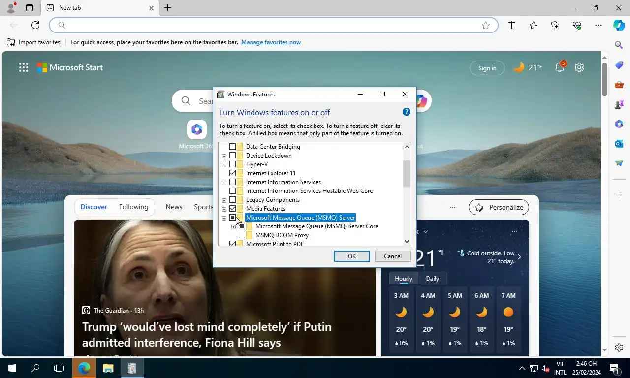Expand Internet Information Services node
Viewport: 630px width, 378px height.
point(224,183)
